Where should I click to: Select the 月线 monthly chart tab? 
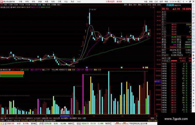[x=48, y=5]
